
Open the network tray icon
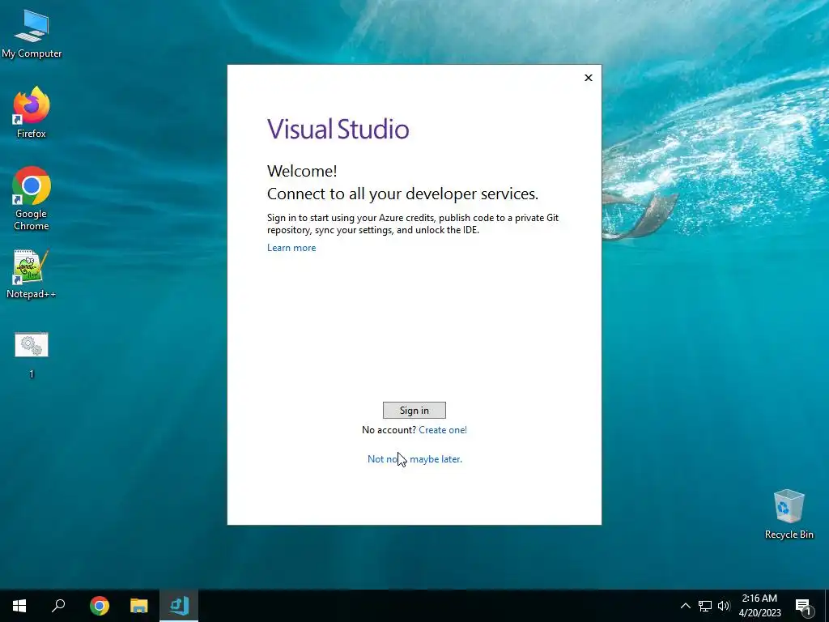[705, 606]
